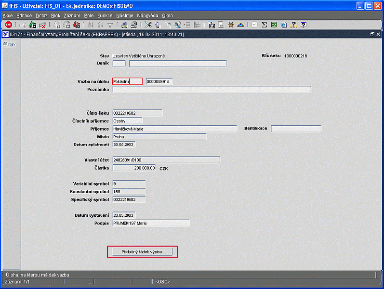
Task: Click the blue copy text icon
Action: [158, 25]
